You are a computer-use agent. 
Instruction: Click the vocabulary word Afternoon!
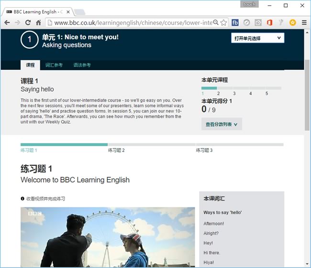pos(213,224)
